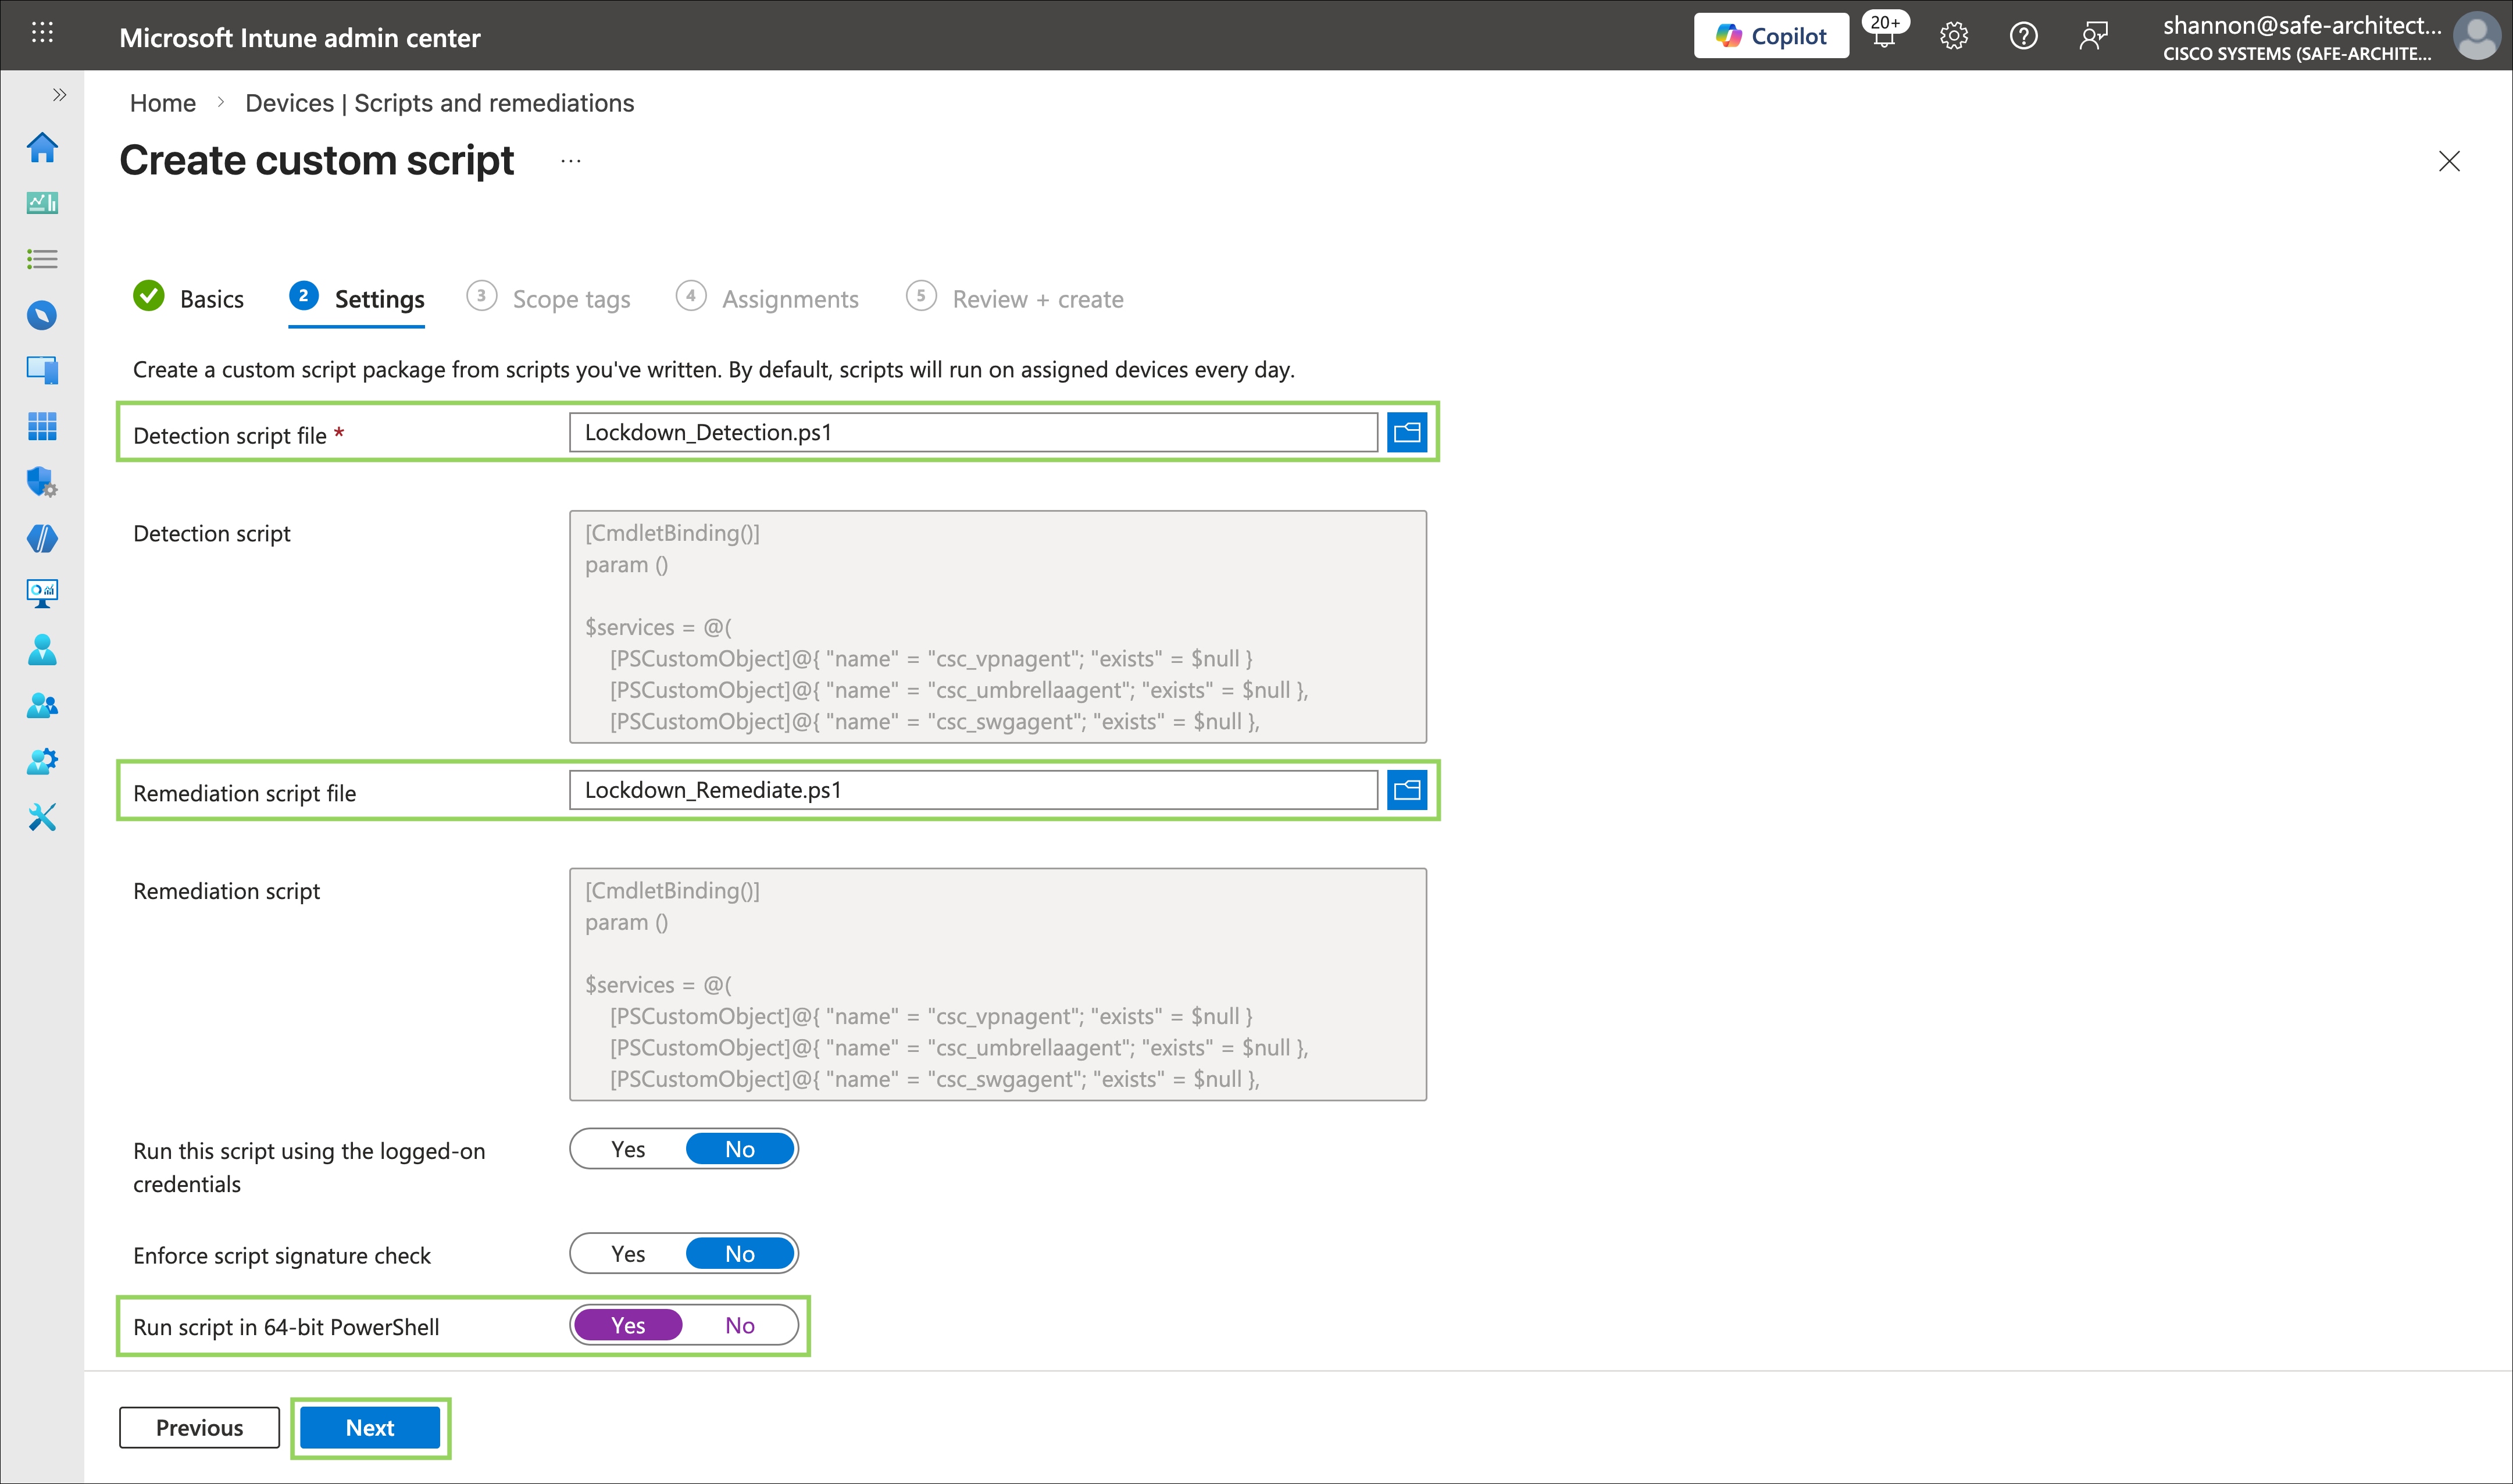Go to Assignments step

[x=768, y=299]
